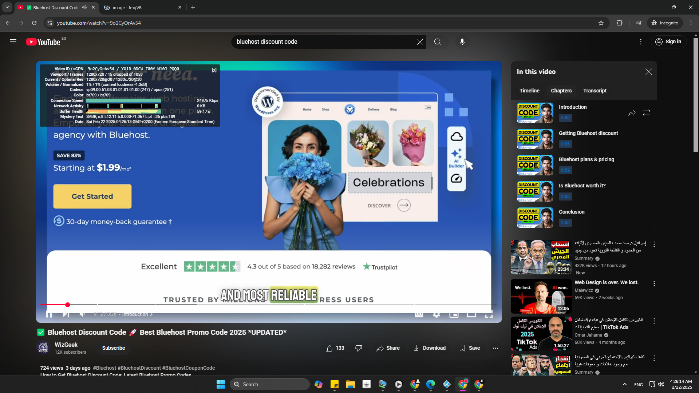This screenshot has width=699, height=393.
Task: Clear the search query text
Action: tap(420, 42)
